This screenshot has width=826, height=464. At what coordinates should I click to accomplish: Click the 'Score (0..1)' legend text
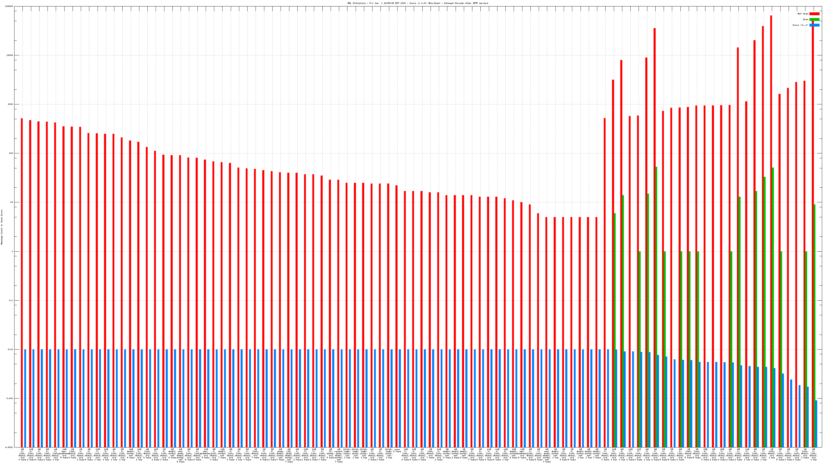point(800,25)
